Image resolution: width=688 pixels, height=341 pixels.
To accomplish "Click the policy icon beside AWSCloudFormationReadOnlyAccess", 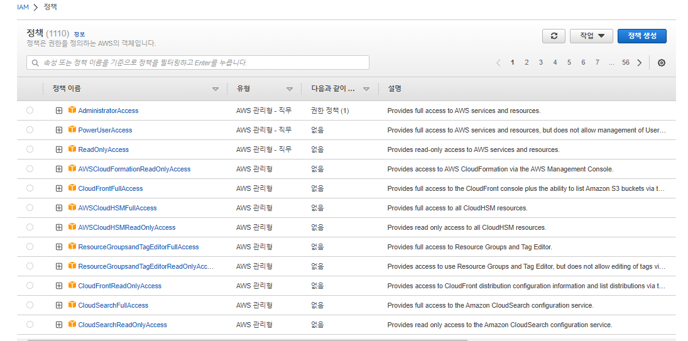I will point(72,168).
